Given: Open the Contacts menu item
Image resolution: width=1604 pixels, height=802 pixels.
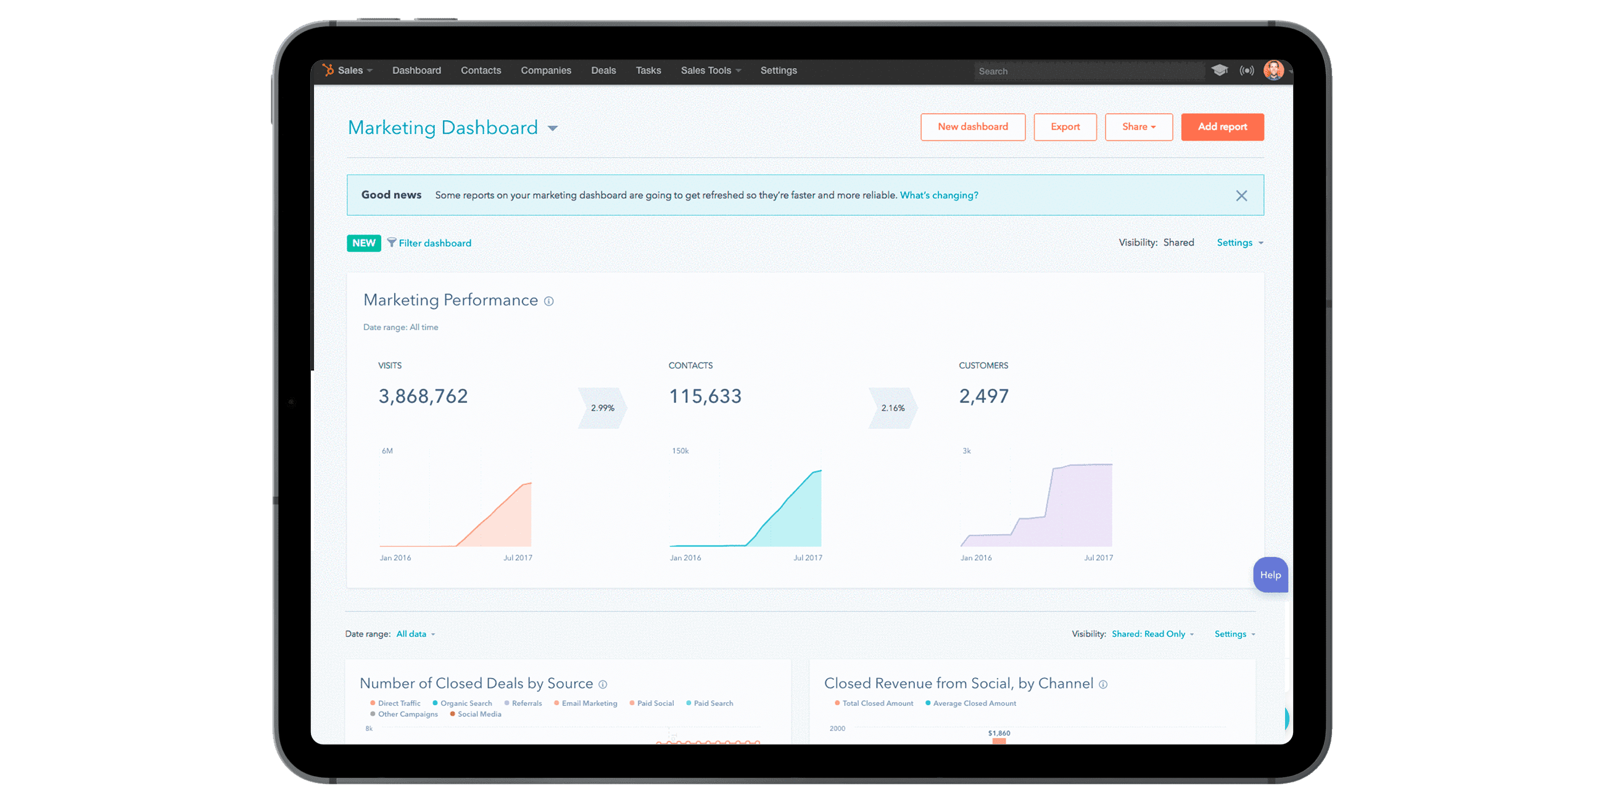Looking at the screenshot, I should [481, 70].
